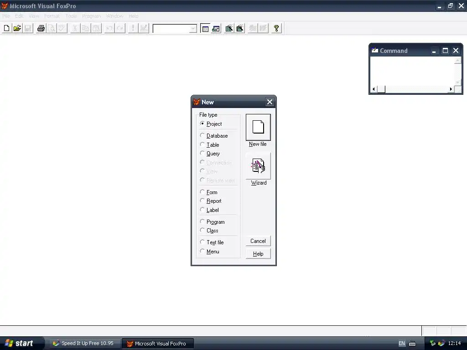
Task: Click the Help button in New dialog
Action: 258,254
